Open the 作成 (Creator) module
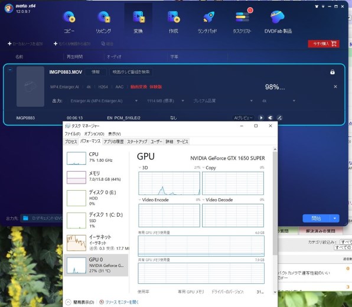 click(x=174, y=22)
